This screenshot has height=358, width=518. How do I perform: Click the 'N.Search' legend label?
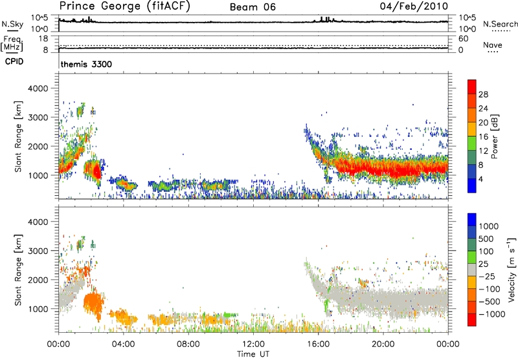(x=500, y=24)
